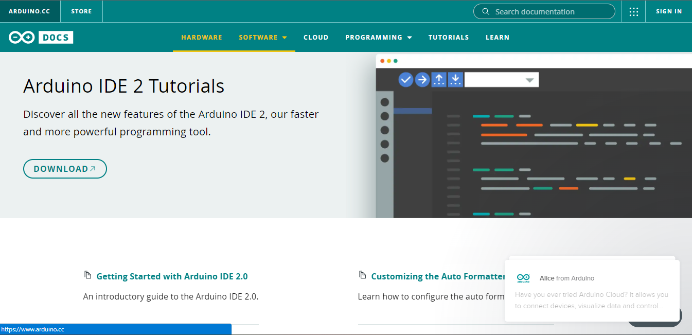The height and width of the screenshot is (335, 692).
Task: Open the apps grid icon
Action: 633,11
